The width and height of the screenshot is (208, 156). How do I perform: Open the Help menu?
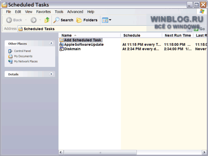[91, 12]
